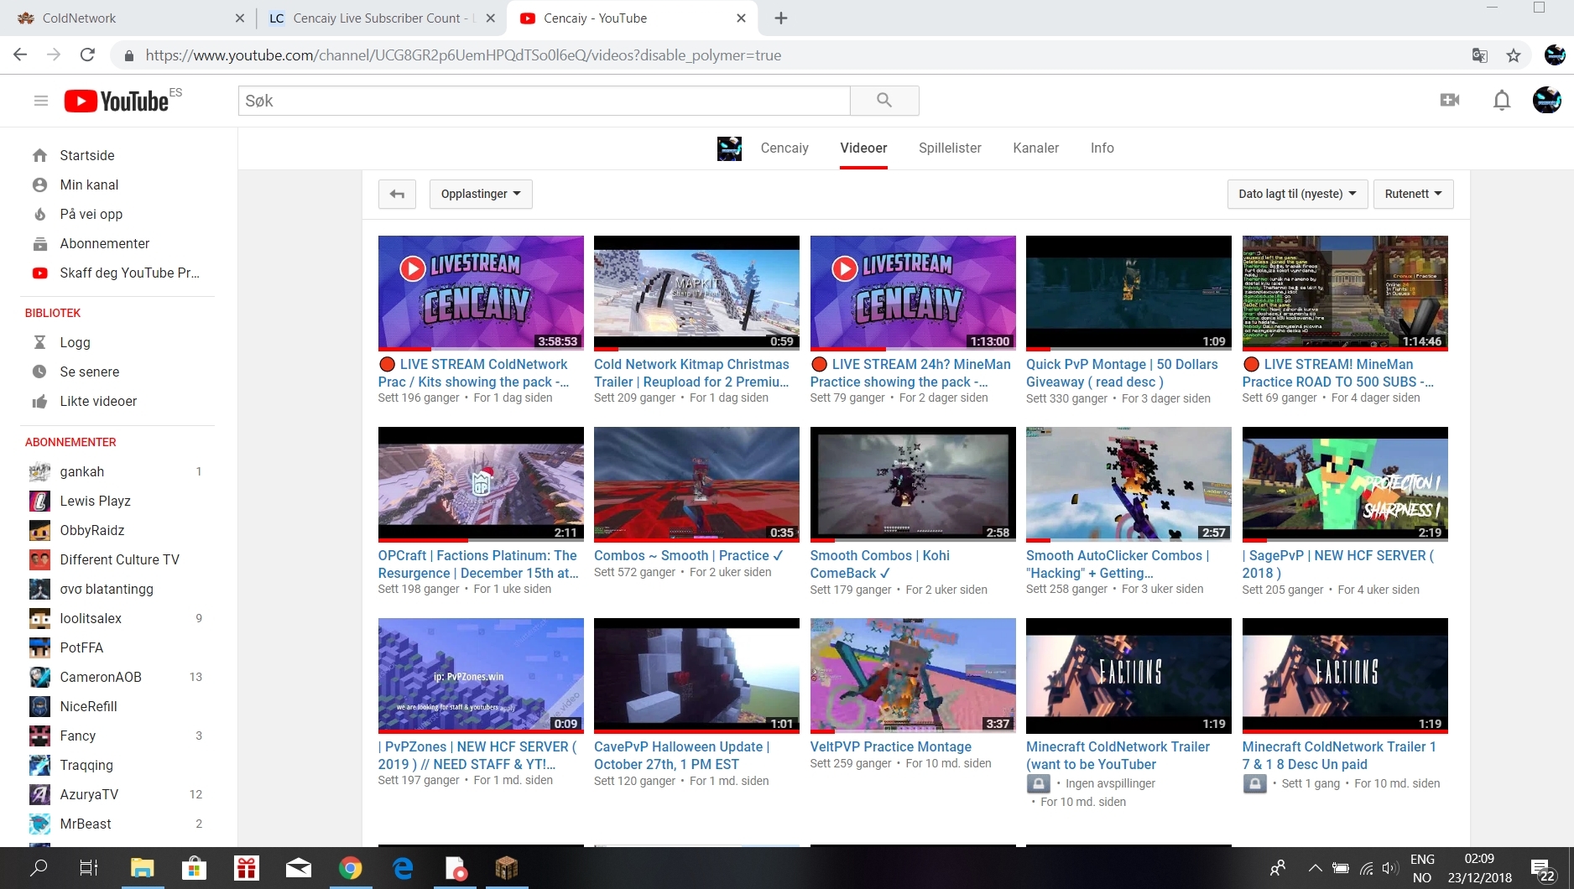The width and height of the screenshot is (1574, 889).
Task: Click the search magnifier button
Action: point(884,101)
